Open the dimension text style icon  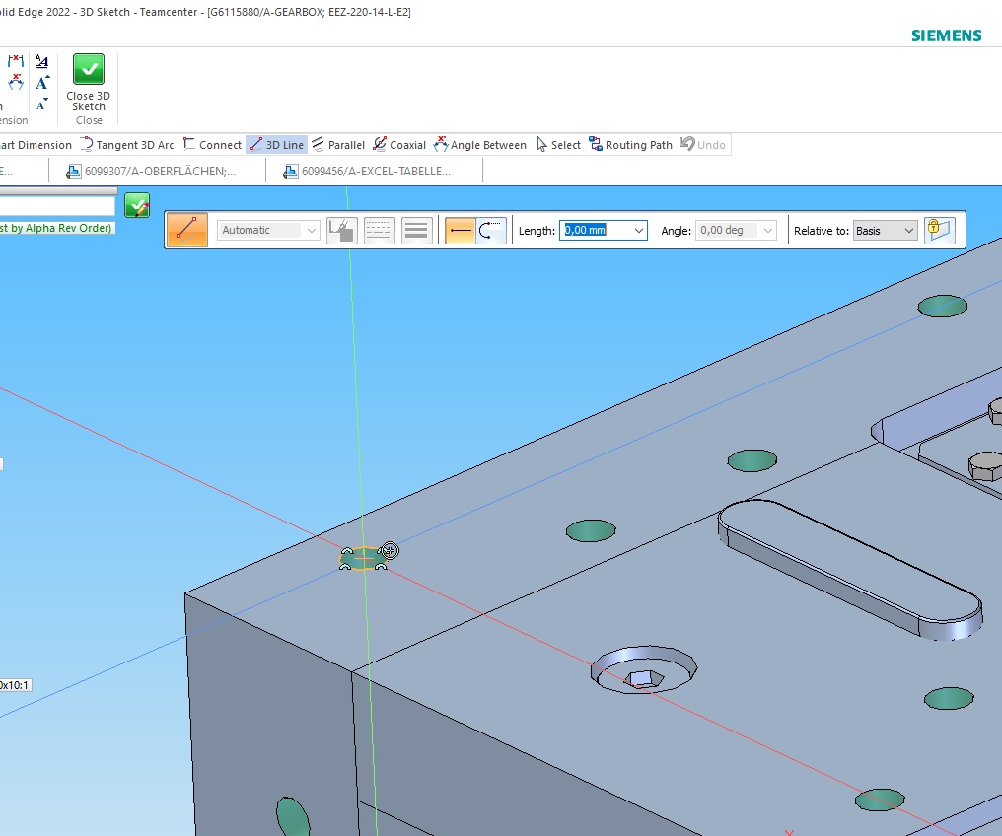tap(41, 61)
